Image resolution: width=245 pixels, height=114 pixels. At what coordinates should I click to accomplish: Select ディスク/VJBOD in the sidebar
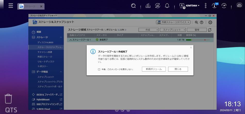(x=45, y=42)
